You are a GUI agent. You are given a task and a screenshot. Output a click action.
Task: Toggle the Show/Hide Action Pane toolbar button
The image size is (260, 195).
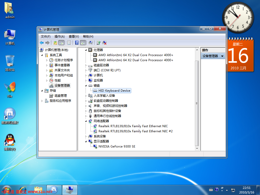[x=83, y=43]
